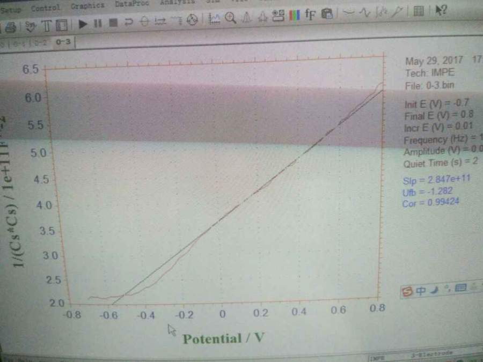This screenshot has height=362, width=483.
Task: Toggle the moon half-width character icon
Action: 435,290
